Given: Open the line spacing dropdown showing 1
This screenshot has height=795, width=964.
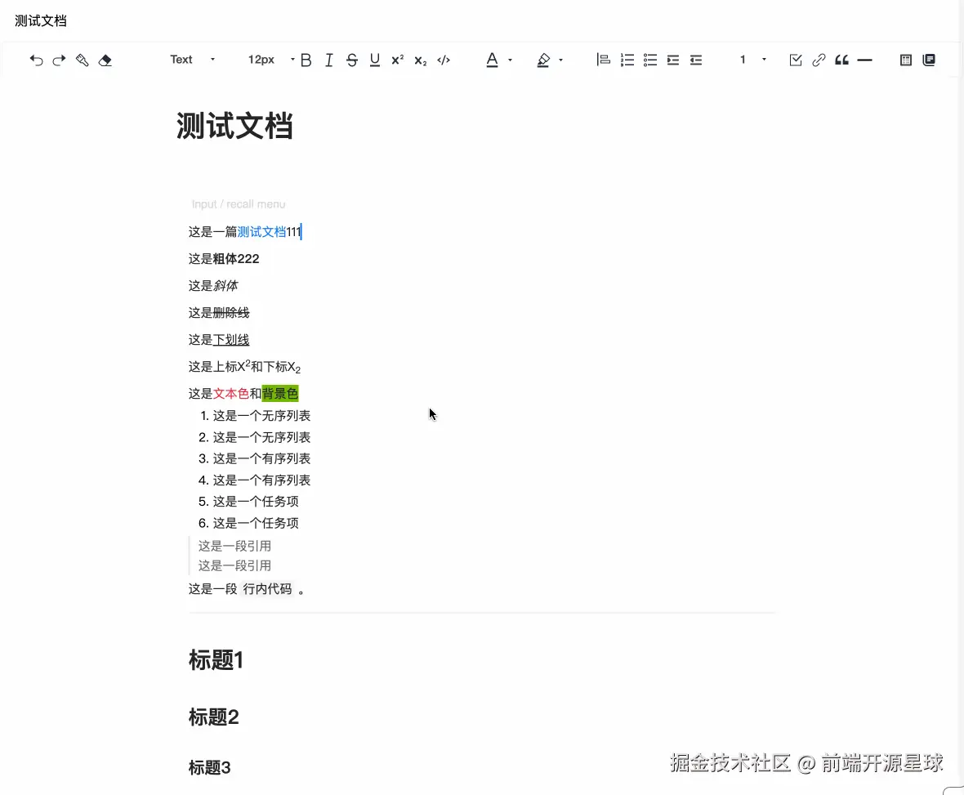Looking at the screenshot, I should click(749, 60).
